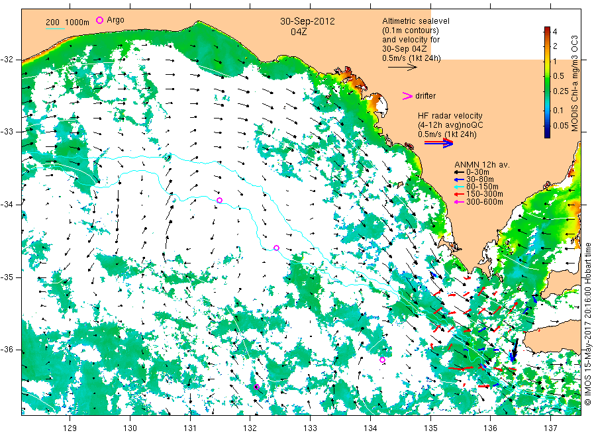Screen dimensions: 596x437
Task: Click the '150-300m' depth label
Action: (484, 194)
